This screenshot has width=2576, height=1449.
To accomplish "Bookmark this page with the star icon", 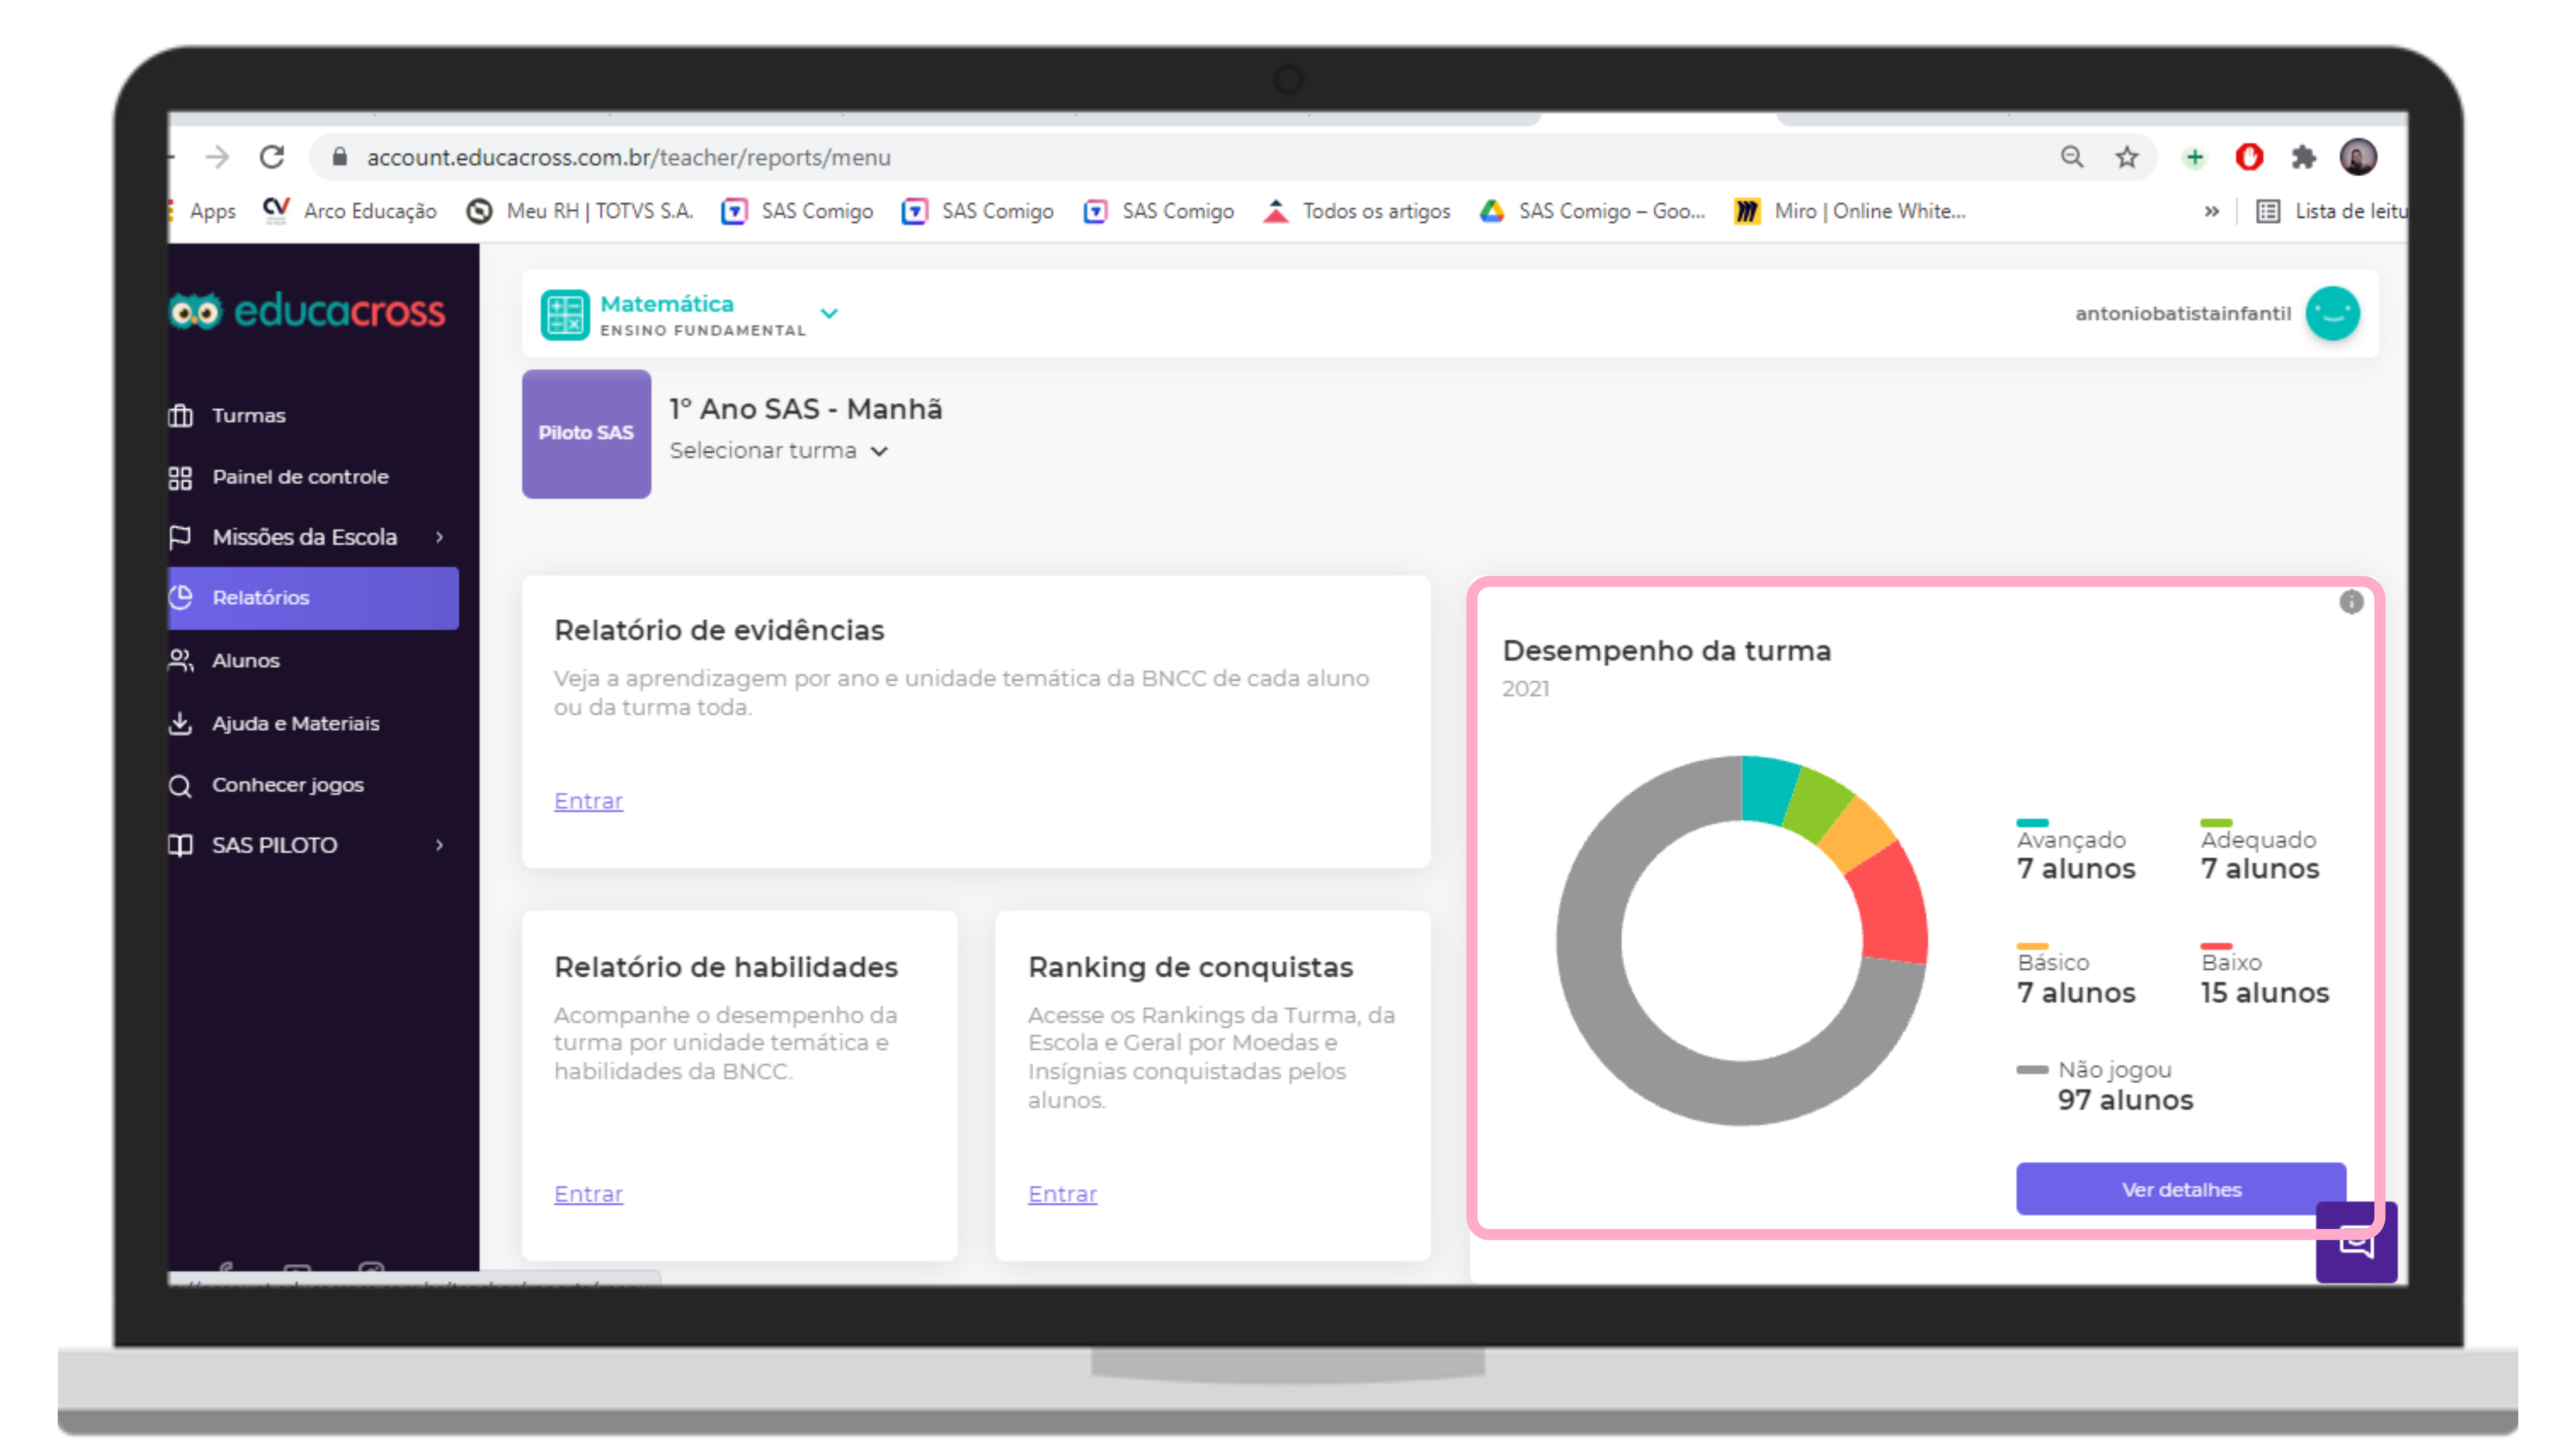I will tap(2126, 157).
